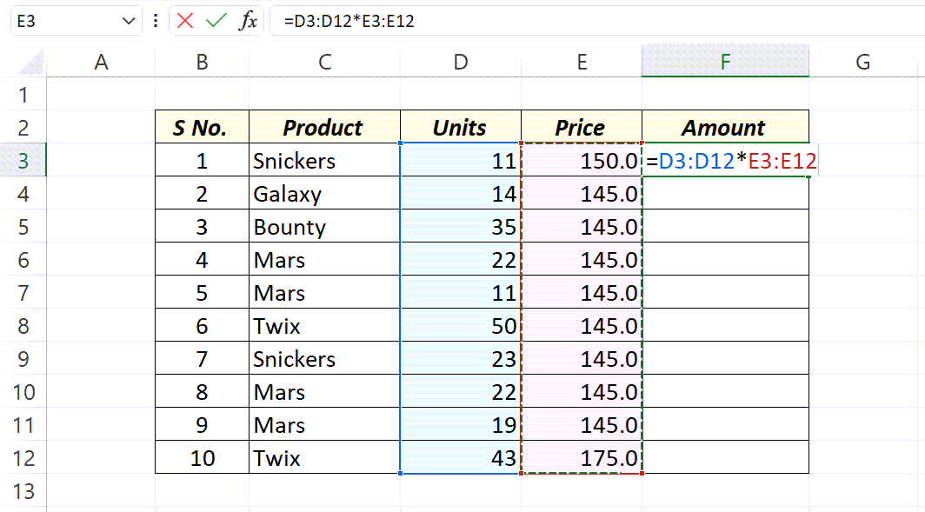Select the first Snickers product cell
925x512 pixels.
323,160
